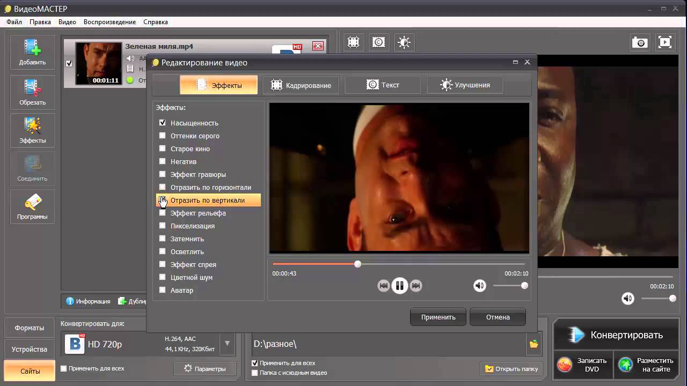This screenshot has height=386, width=687.
Task: Mute sound in the editing dialog
Action: 479,286
